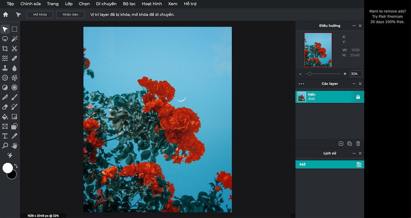The width and height of the screenshot is (411, 218).
Task: Zoom out with navigator minus button
Action: [x=300, y=74]
